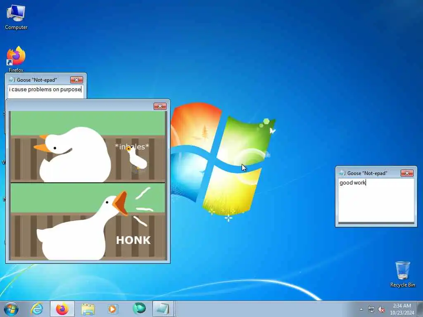The height and width of the screenshot is (317, 423).
Task: Close the "good work" Not-epad window
Action: tap(407, 173)
